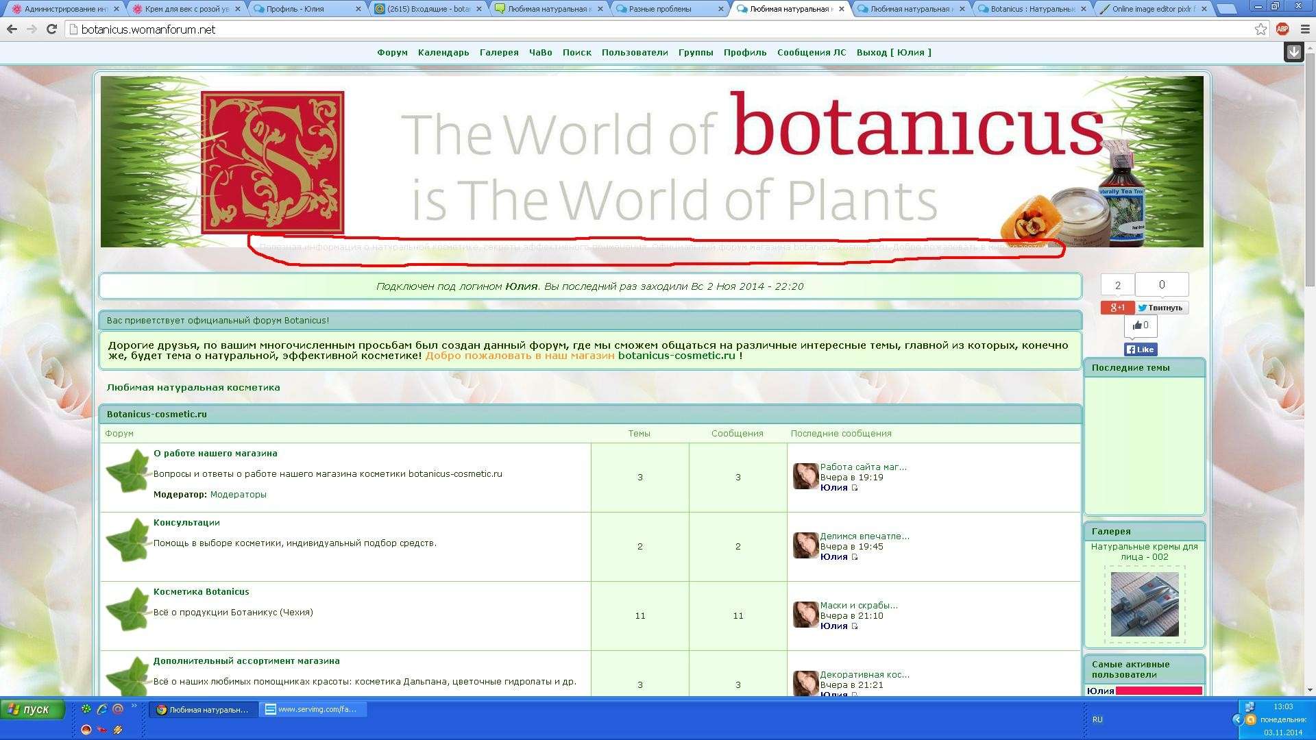Viewport: 1316px width, 740px height.
Task: Click ivy leaf icon beside О работе нашего магазина
Action: pyautogui.click(x=128, y=471)
